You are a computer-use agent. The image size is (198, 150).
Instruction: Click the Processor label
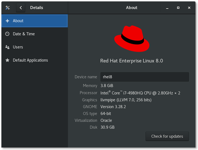pos(88,93)
